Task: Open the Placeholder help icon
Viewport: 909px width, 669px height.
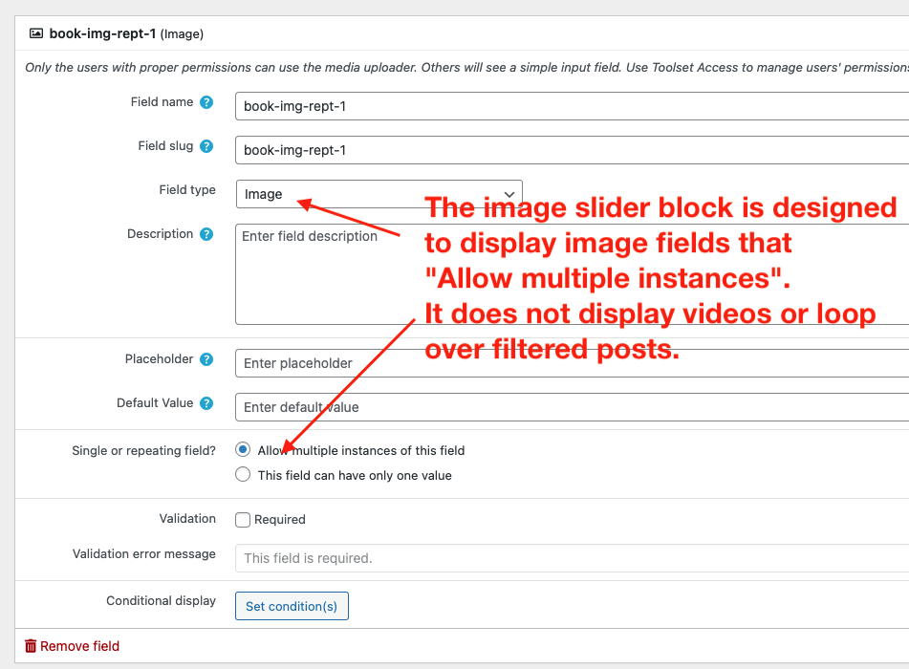Action: pos(206,359)
